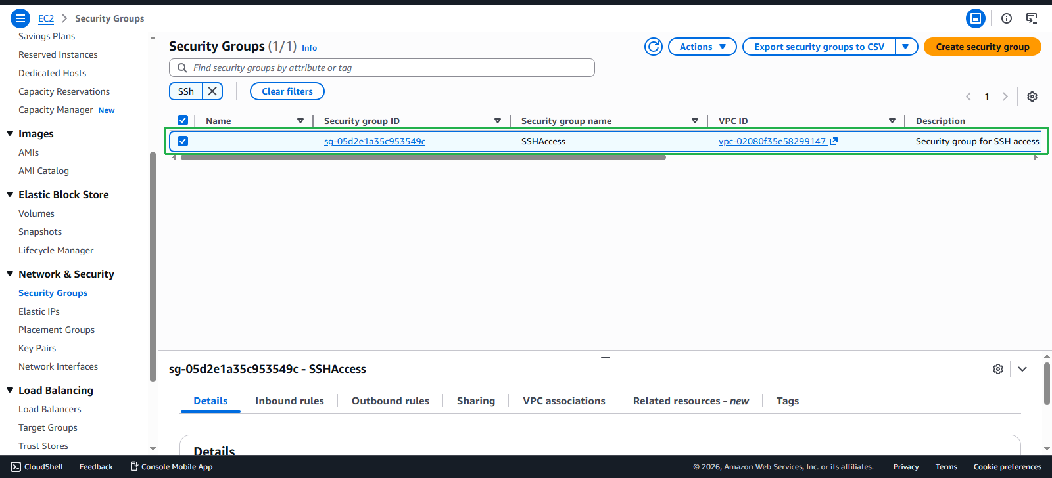Click the sidebar vertical scrollbar
This screenshot has width=1052, height=478.
tap(153, 266)
